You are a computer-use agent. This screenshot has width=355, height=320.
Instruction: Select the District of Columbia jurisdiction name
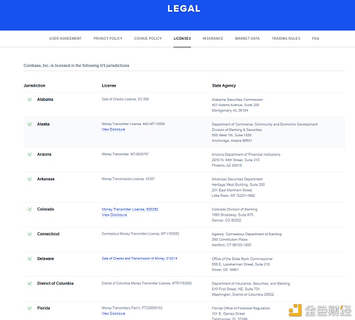[x=55, y=283]
